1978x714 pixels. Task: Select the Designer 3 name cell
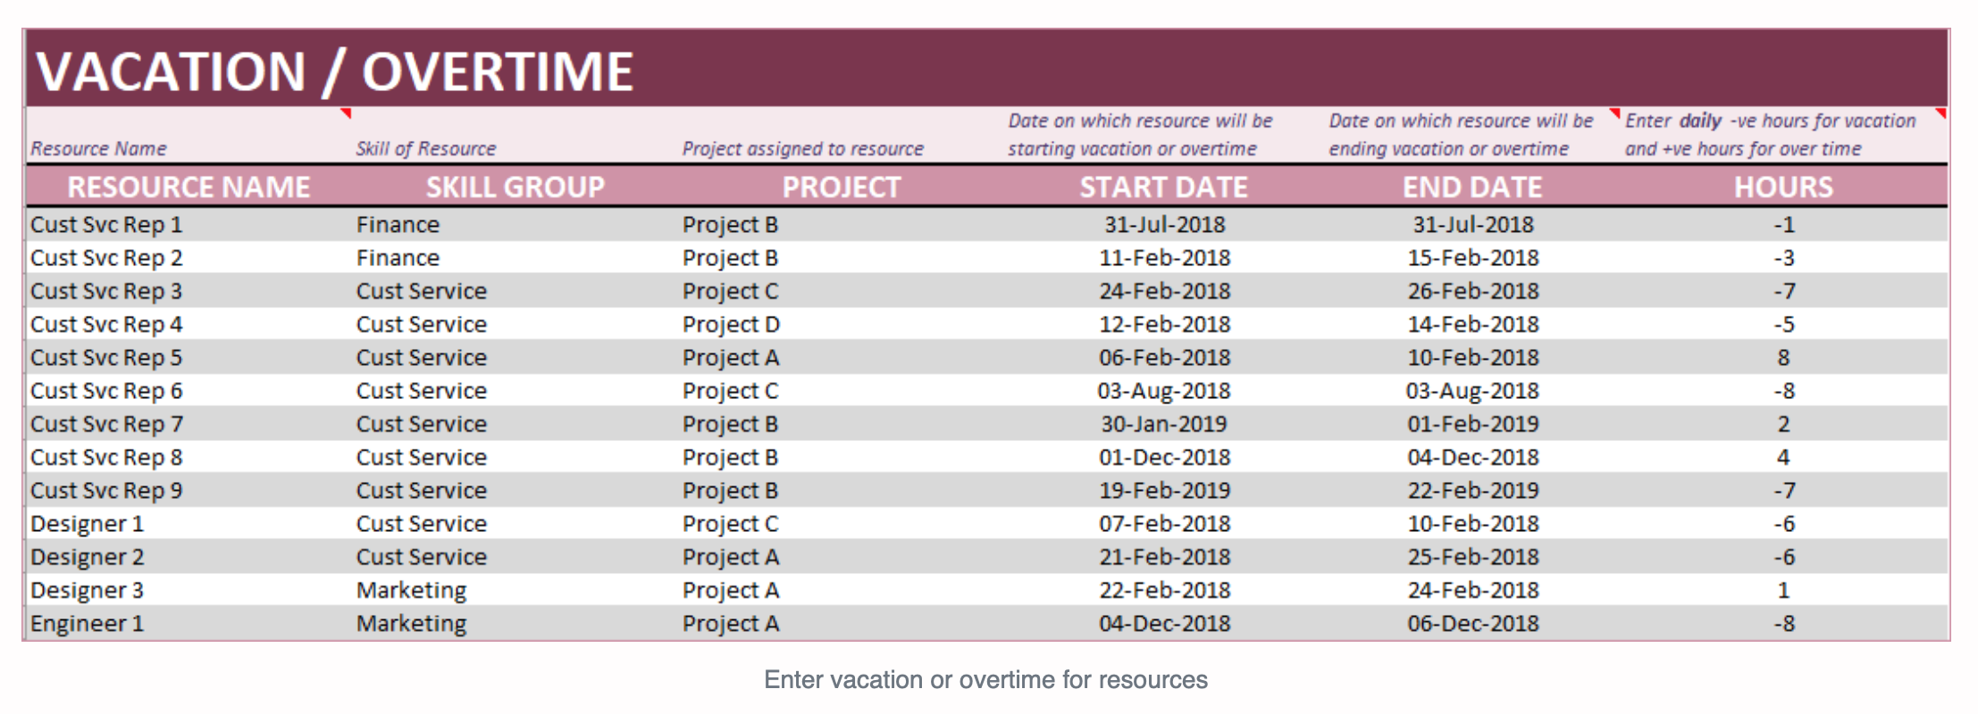pos(189,591)
